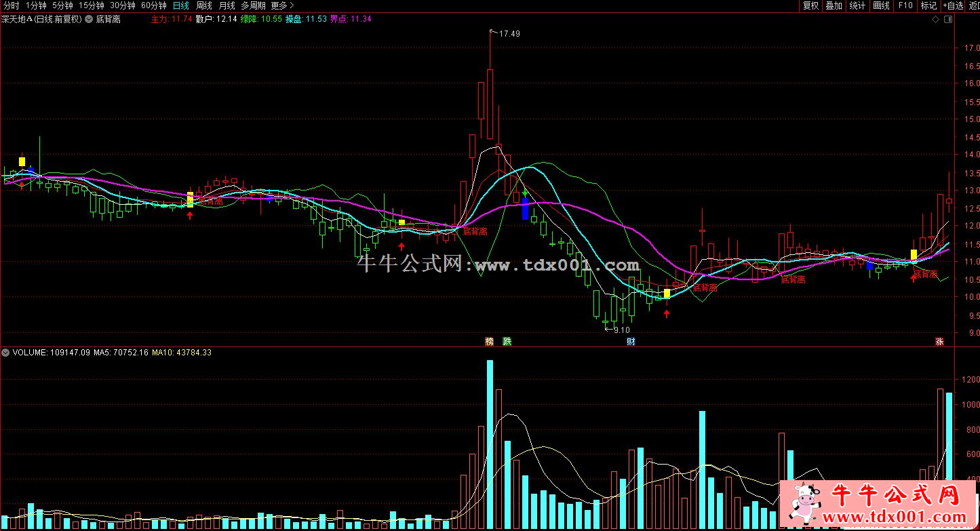The height and width of the screenshot is (531, 980).
Task: Click the 绿降: 10.55 indicator value
Action: 261,19
